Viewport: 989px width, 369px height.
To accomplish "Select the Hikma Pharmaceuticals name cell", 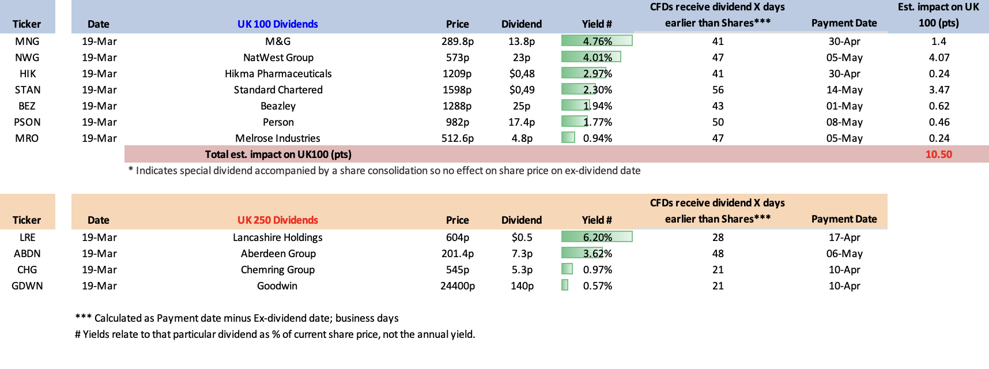I will 278,74.
